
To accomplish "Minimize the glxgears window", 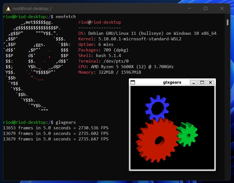I will click(x=194, y=82).
